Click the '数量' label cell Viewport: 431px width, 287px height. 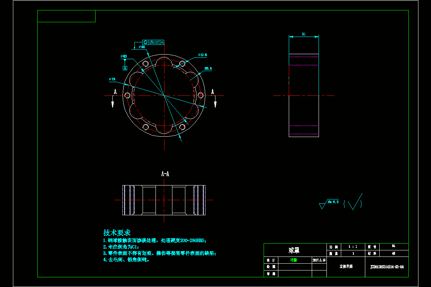(334, 253)
